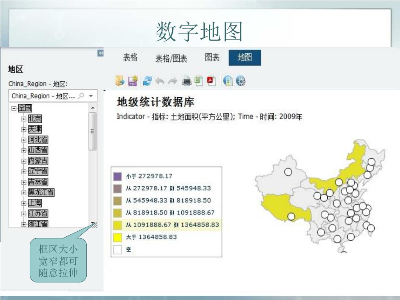Select 天津 in the region tree
This screenshot has width=400, height=300.
(x=35, y=129)
